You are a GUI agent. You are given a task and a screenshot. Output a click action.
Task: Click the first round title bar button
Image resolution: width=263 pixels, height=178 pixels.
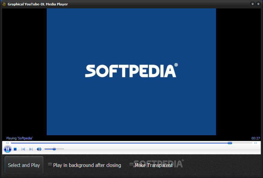[253, 4]
